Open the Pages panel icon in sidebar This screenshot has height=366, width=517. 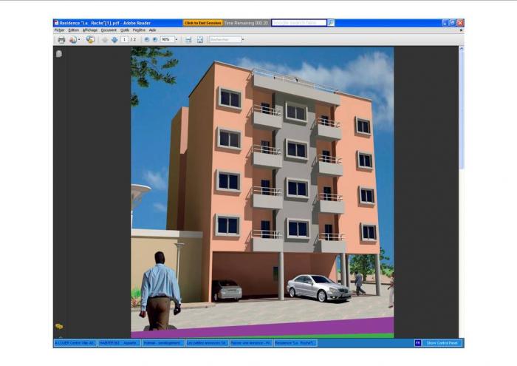59,54
